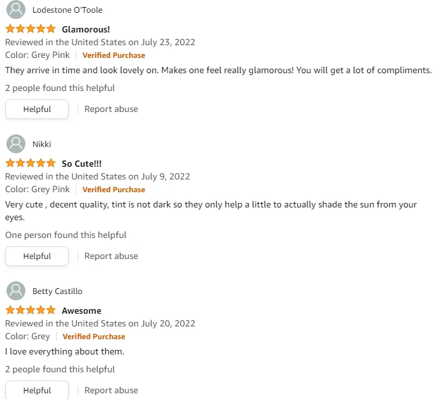
Task: Click the star rating on the Glamorous! review
Action: (x=31, y=29)
